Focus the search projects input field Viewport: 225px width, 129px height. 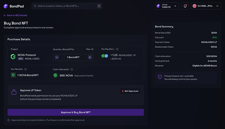tap(67, 6)
